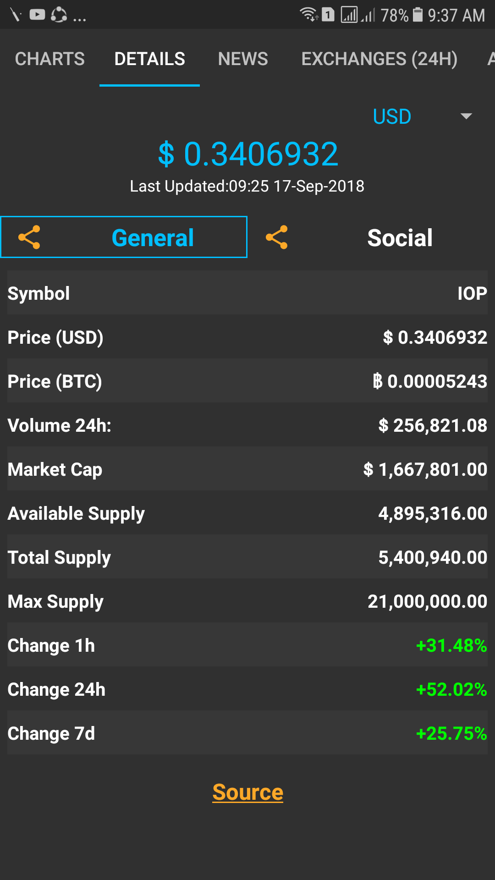Tap the Symbol IOP row
The height and width of the screenshot is (880, 495).
pos(247,293)
